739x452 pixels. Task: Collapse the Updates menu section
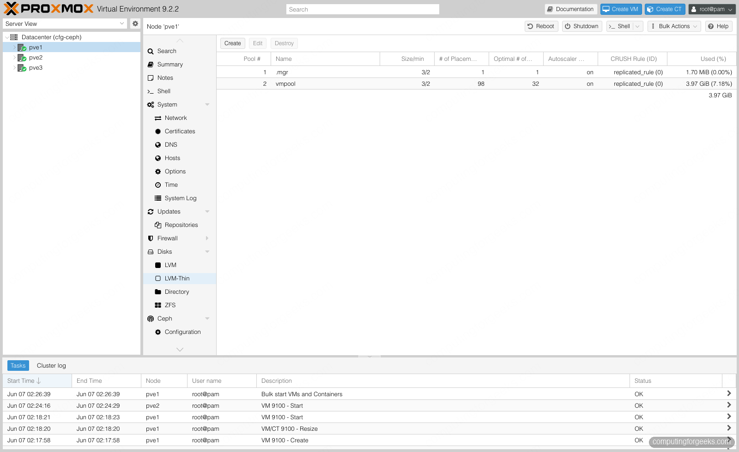tap(207, 212)
